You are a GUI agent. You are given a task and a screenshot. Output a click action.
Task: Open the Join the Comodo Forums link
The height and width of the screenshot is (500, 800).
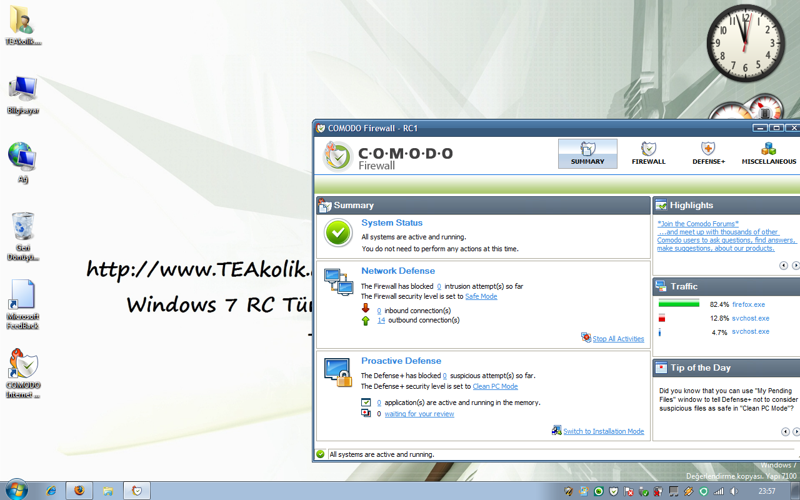click(x=698, y=224)
